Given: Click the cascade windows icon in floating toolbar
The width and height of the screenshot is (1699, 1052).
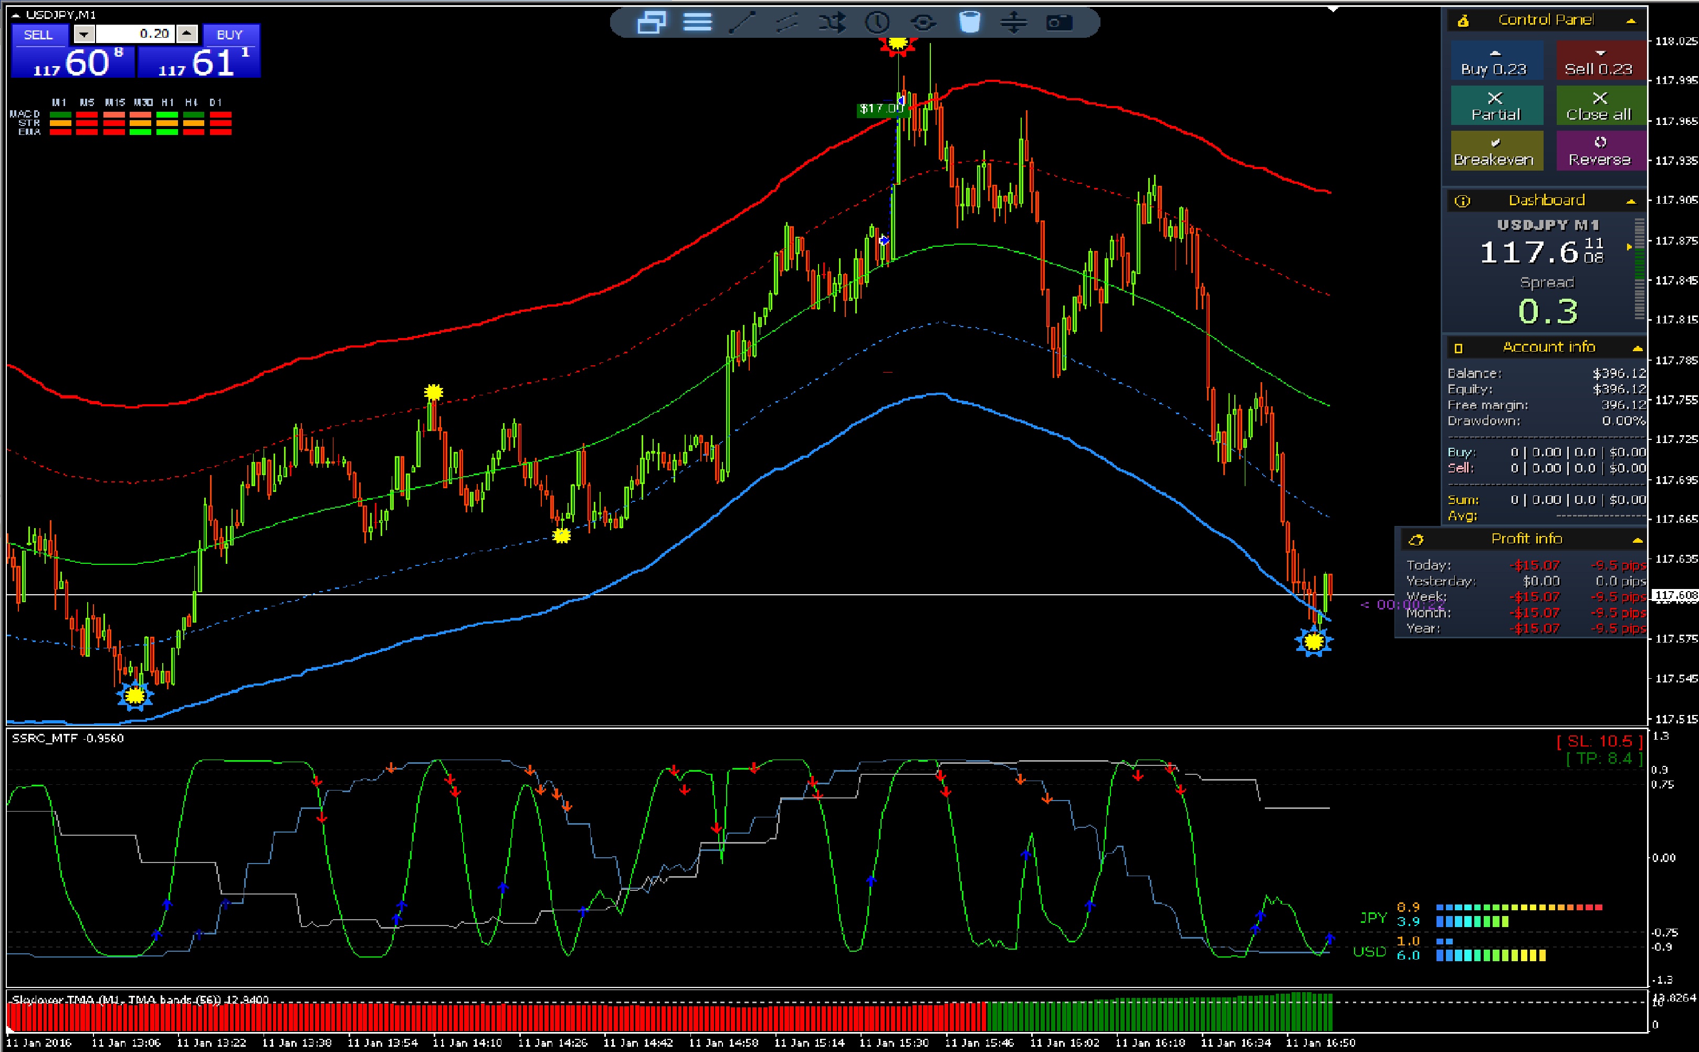Looking at the screenshot, I should (651, 23).
